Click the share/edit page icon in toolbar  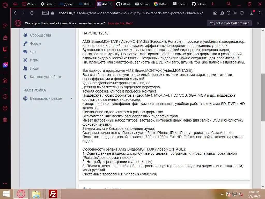point(215,13)
